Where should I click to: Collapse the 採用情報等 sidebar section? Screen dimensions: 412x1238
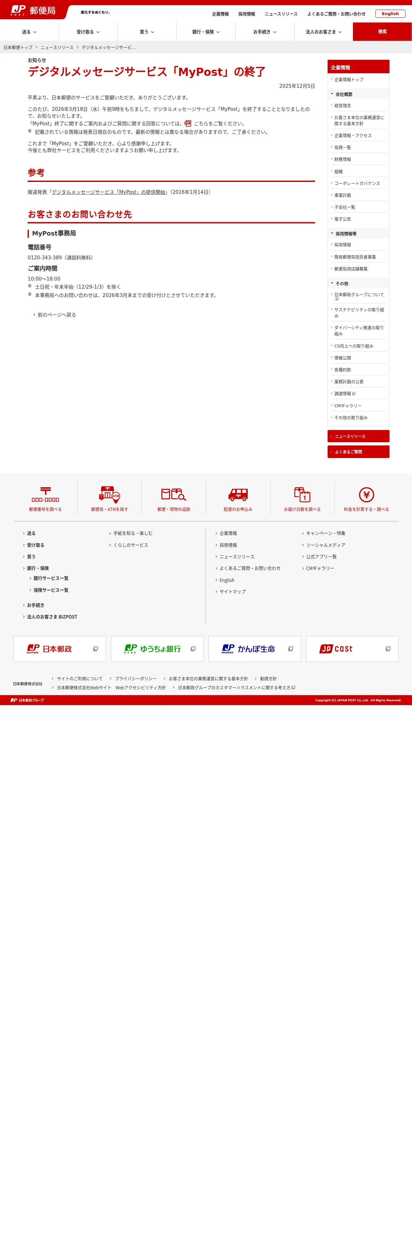point(358,234)
